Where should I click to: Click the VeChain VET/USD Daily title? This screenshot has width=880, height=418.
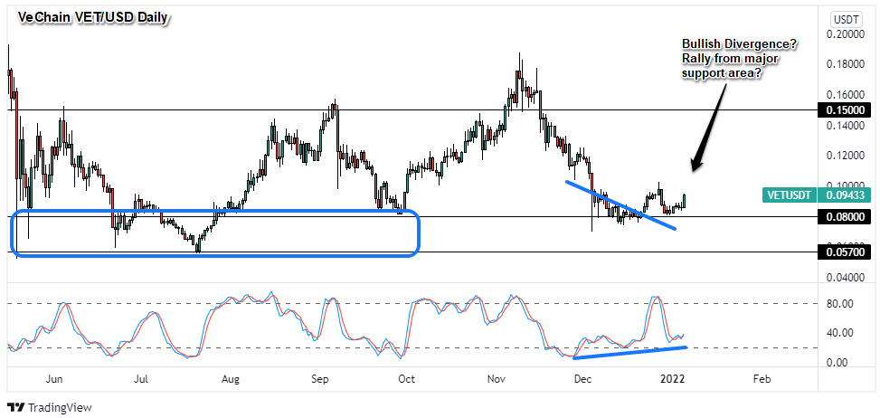pyautogui.click(x=92, y=18)
